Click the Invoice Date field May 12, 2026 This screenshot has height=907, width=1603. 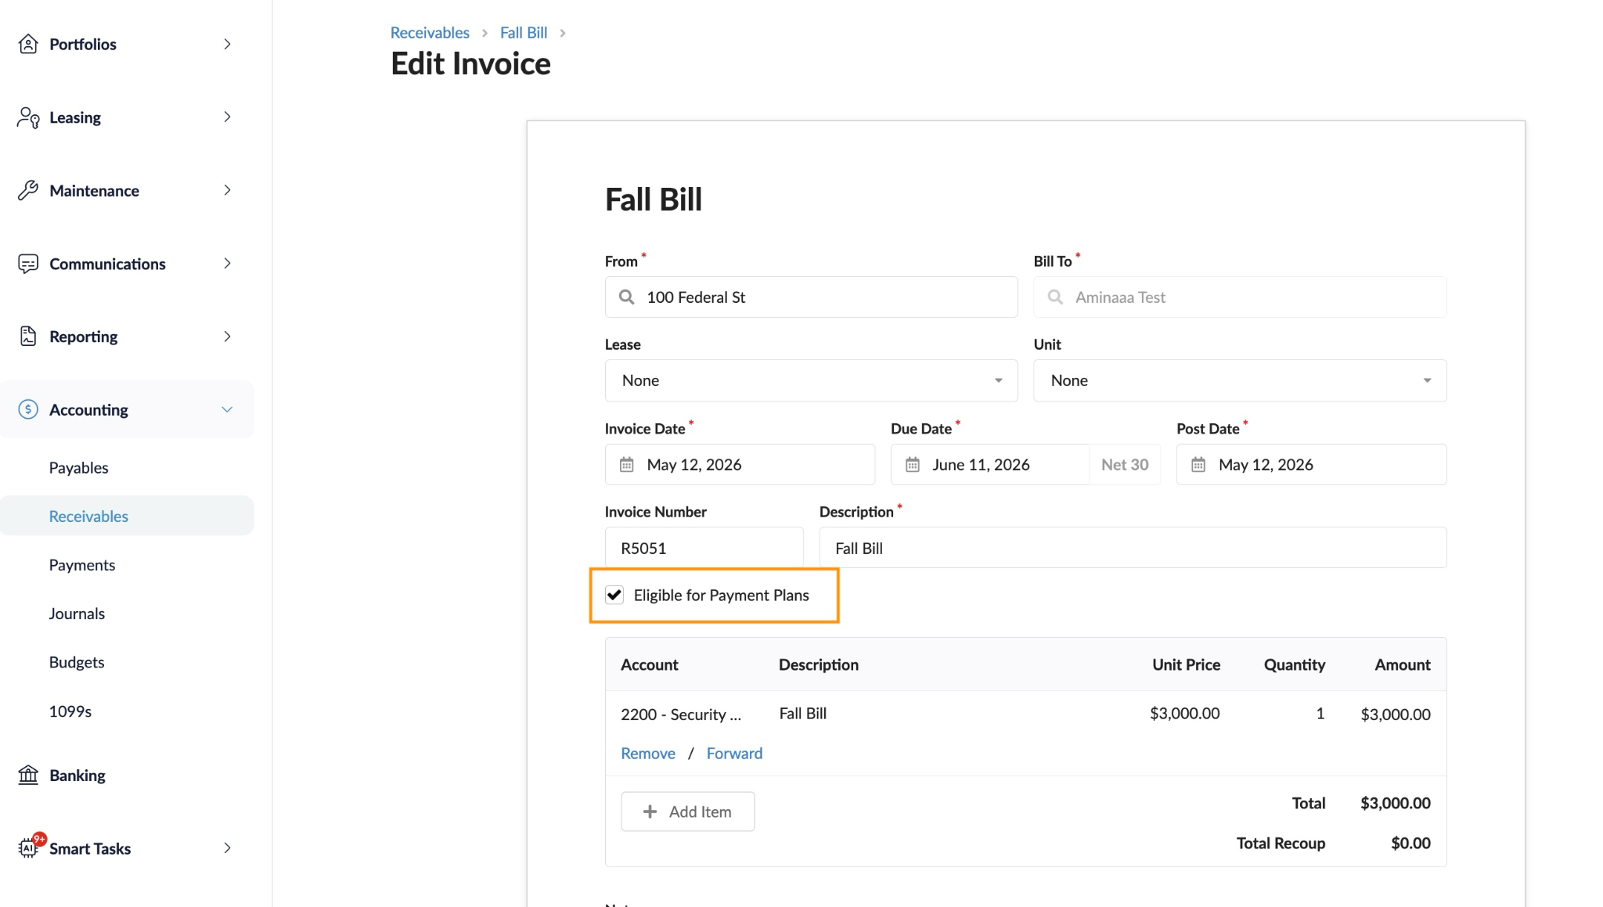[740, 465]
